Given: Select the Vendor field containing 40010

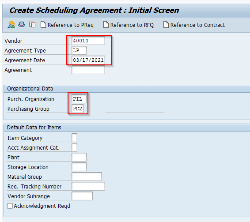Looking at the screenshot, I should [x=88, y=41].
